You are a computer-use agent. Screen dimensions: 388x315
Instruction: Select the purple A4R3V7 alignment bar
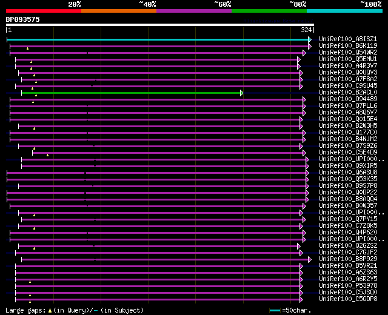(156, 66)
